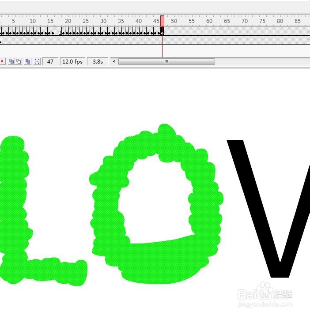Click the Center Frame icon
The image size is (310, 315).
(x=2, y=61)
